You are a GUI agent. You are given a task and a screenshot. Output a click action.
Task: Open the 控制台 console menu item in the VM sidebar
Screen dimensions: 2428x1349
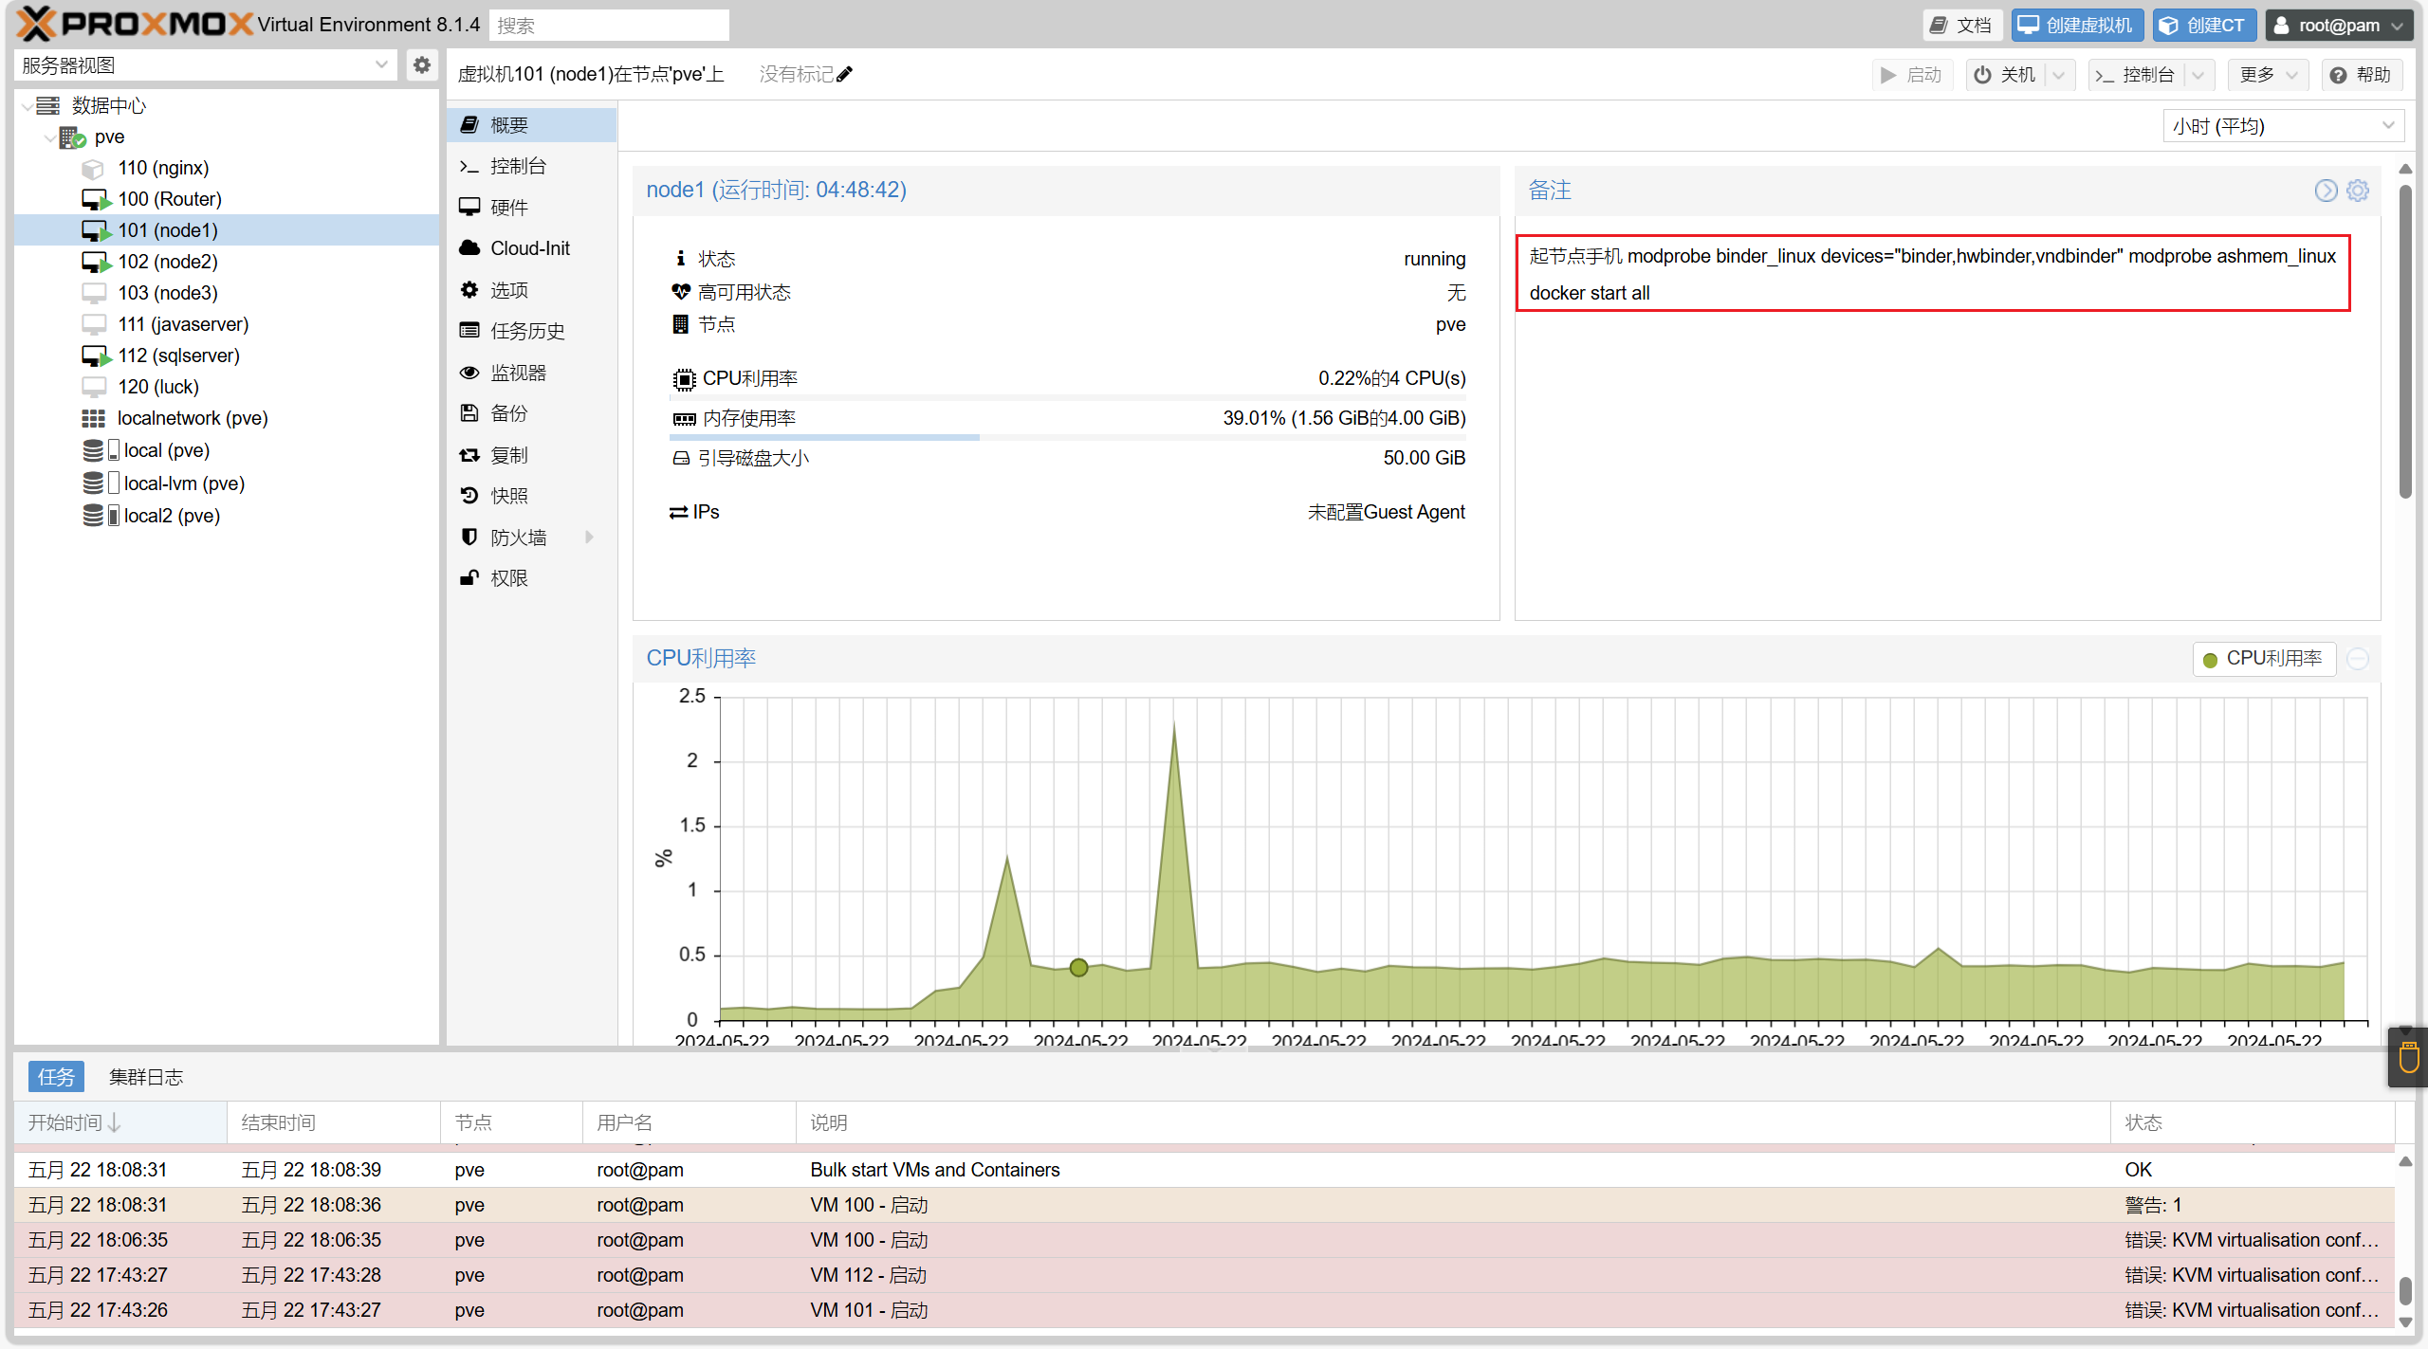(x=531, y=166)
